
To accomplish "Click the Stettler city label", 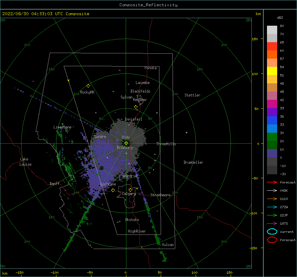I will [x=192, y=95].
